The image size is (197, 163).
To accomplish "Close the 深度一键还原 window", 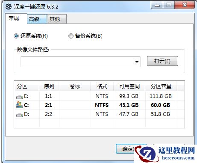I will [185, 5].
